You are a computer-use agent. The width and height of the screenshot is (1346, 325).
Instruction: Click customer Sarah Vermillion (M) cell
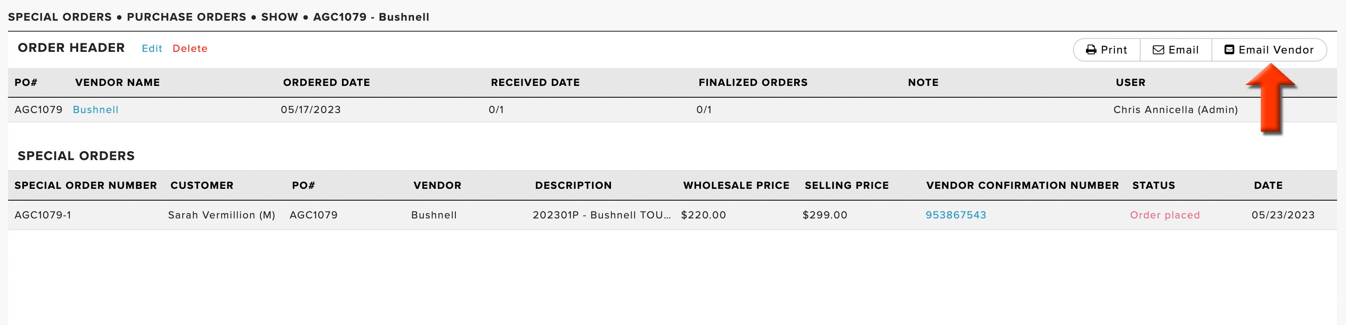click(x=222, y=215)
